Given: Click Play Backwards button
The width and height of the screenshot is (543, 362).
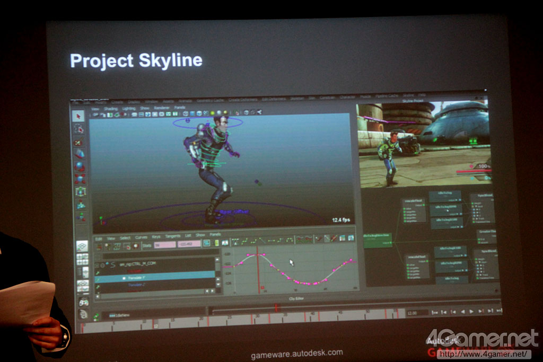Looking at the screenshot, I should [x=462, y=312].
